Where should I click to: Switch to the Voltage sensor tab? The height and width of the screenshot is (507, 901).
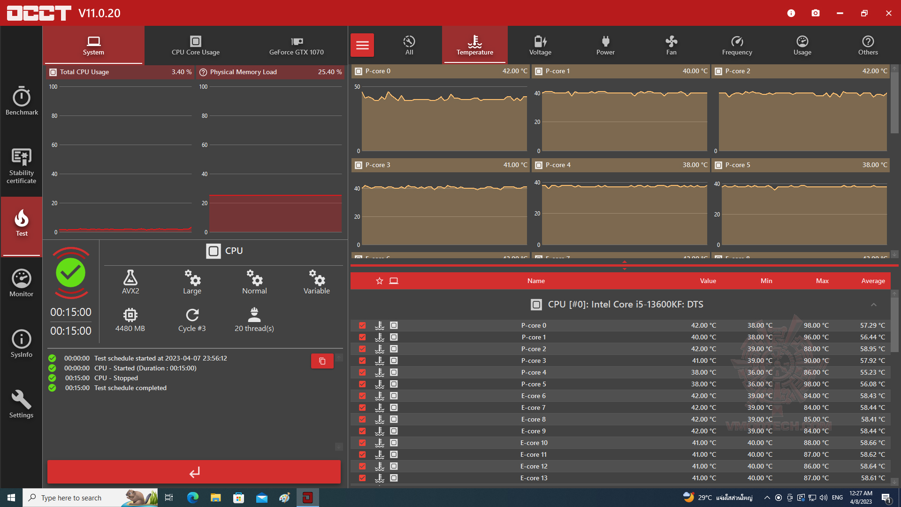point(540,45)
